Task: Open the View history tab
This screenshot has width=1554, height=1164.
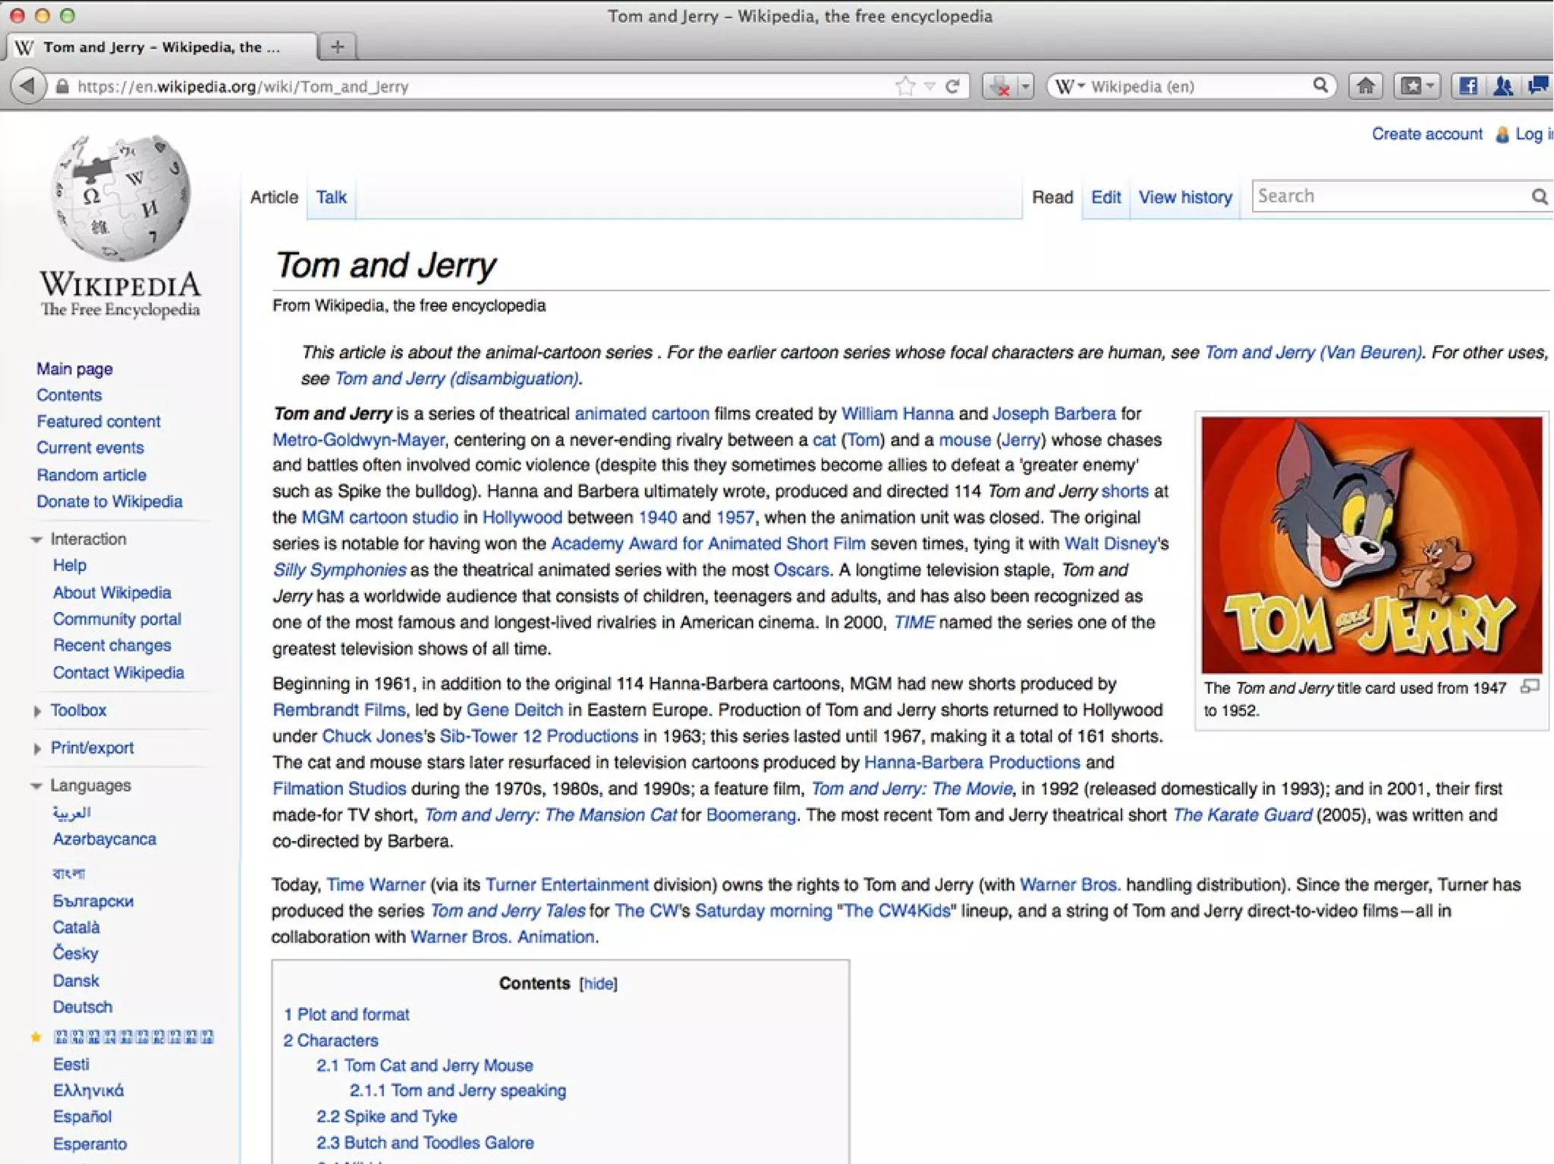Action: [1185, 197]
